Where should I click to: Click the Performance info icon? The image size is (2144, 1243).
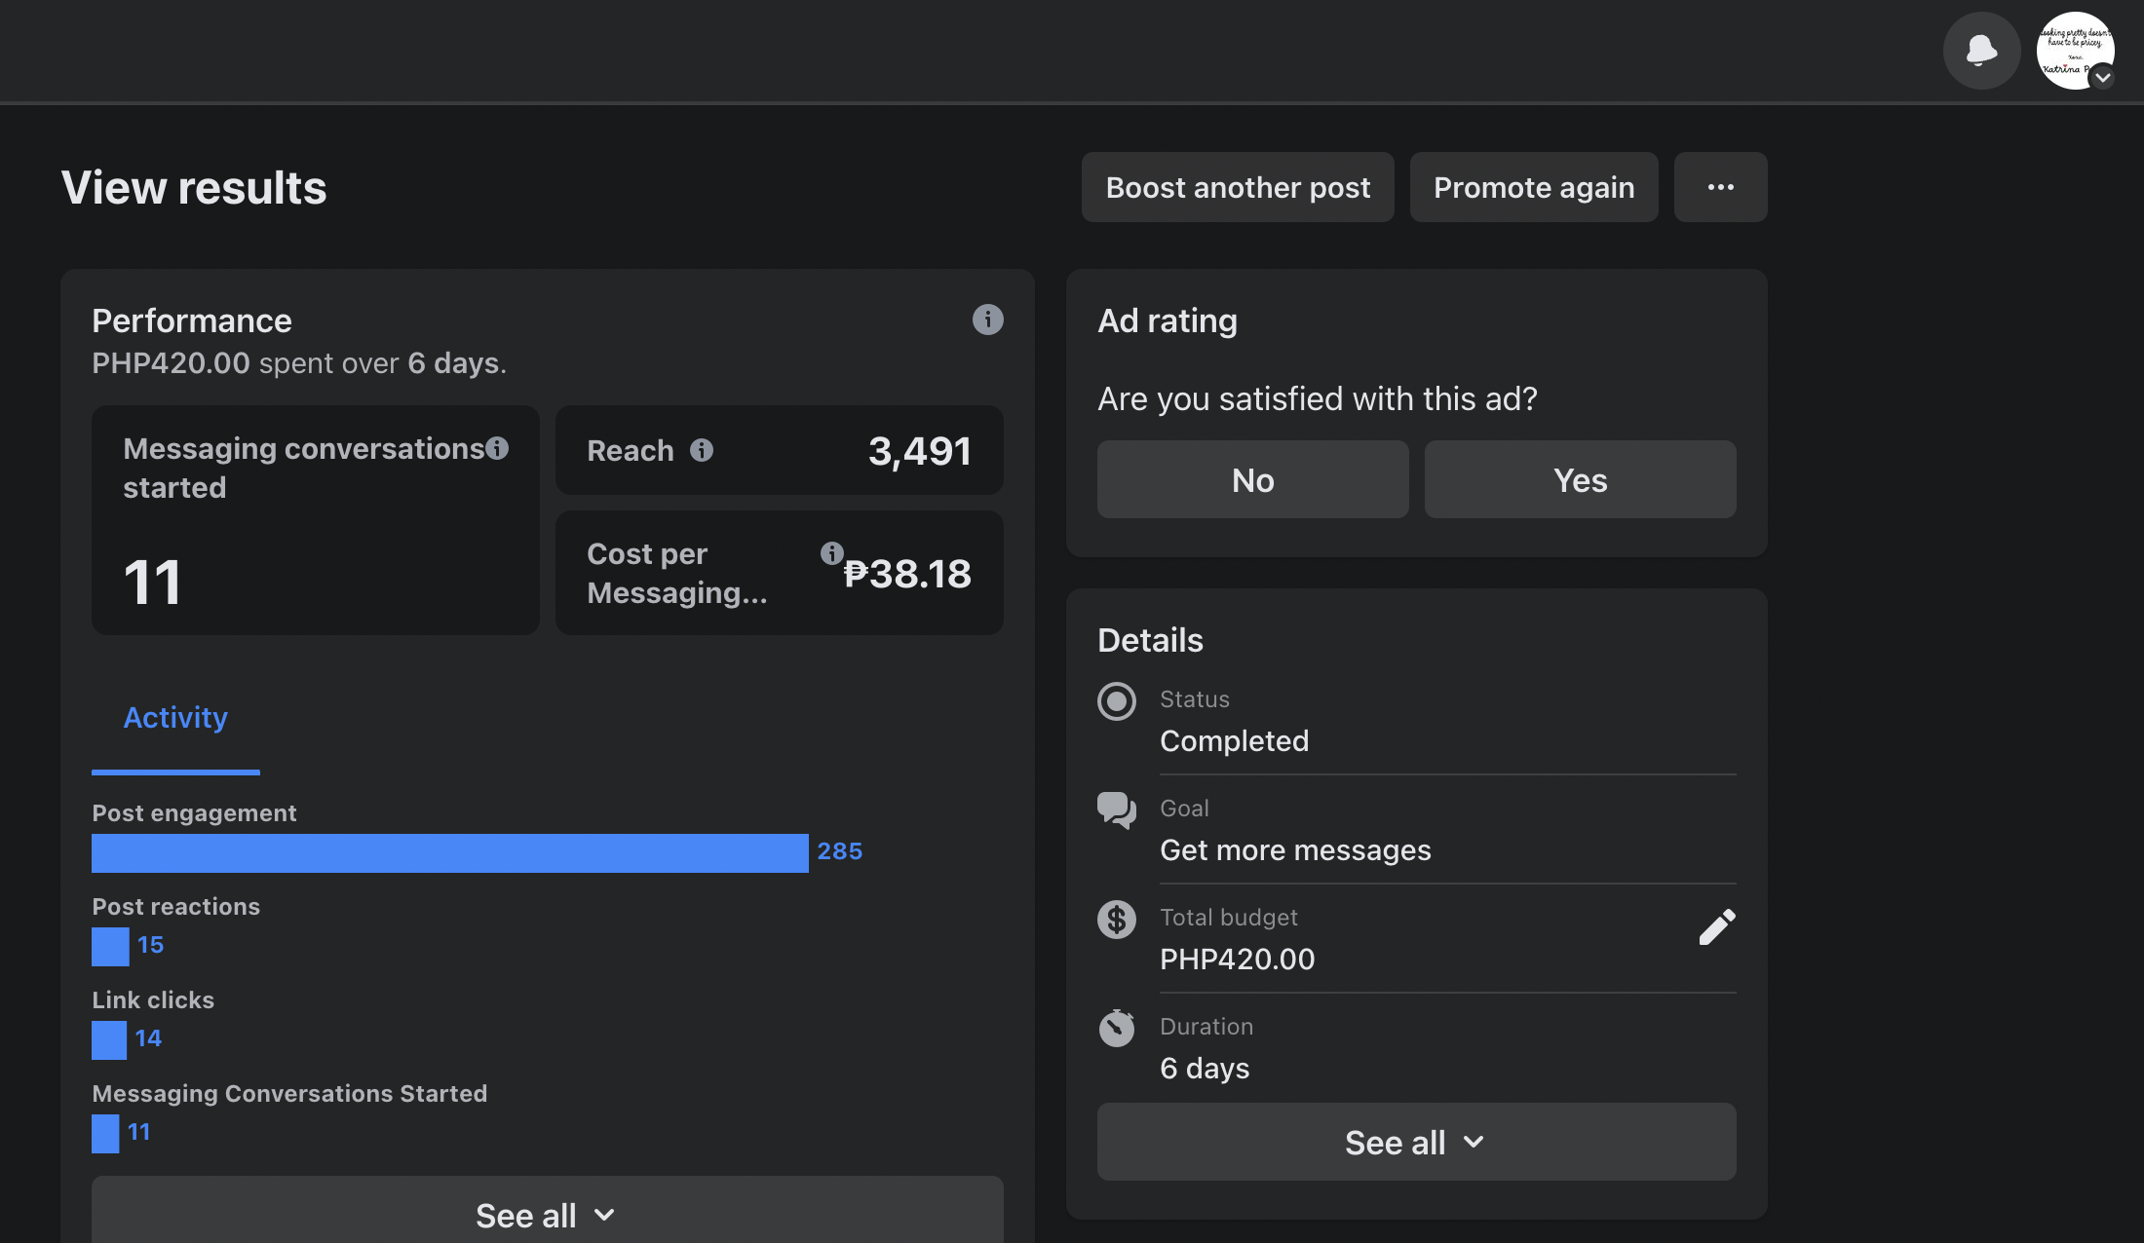(987, 320)
